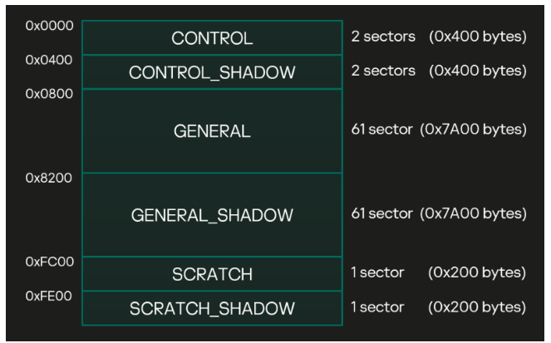Click the CONTROL memory region block
The width and height of the screenshot is (551, 343).
[x=212, y=37]
